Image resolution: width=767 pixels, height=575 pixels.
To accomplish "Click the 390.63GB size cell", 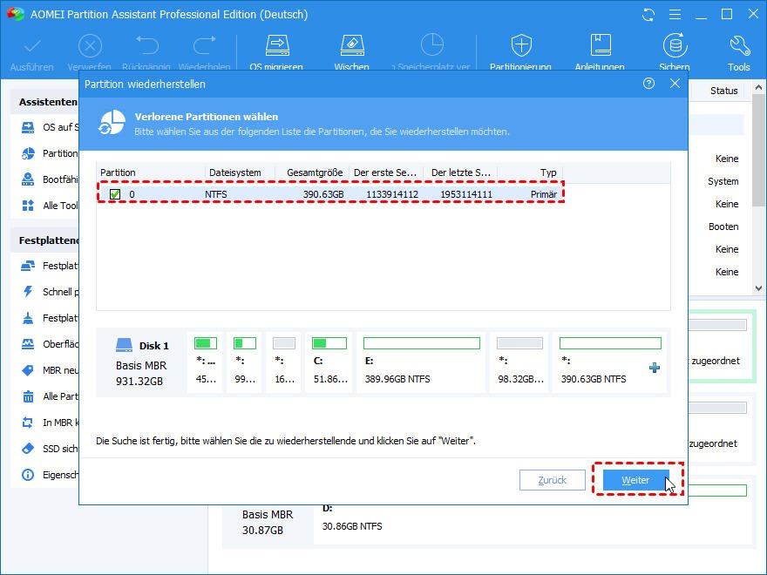I will tap(323, 194).
